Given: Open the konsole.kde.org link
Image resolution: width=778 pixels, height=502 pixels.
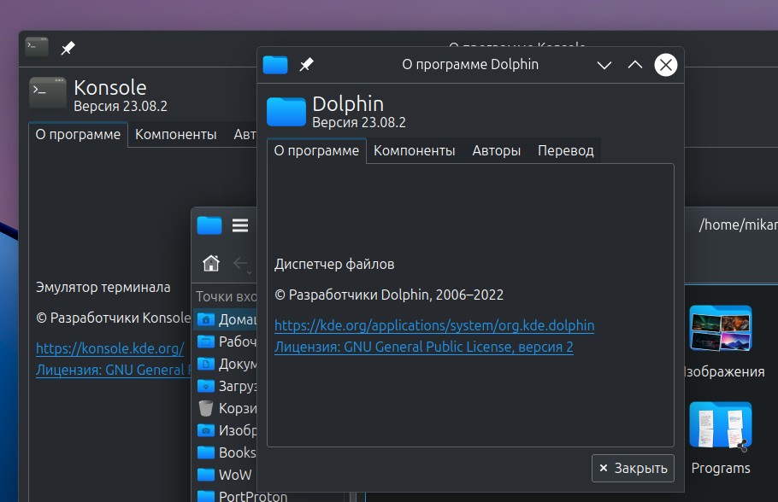Looking at the screenshot, I should tap(109, 348).
